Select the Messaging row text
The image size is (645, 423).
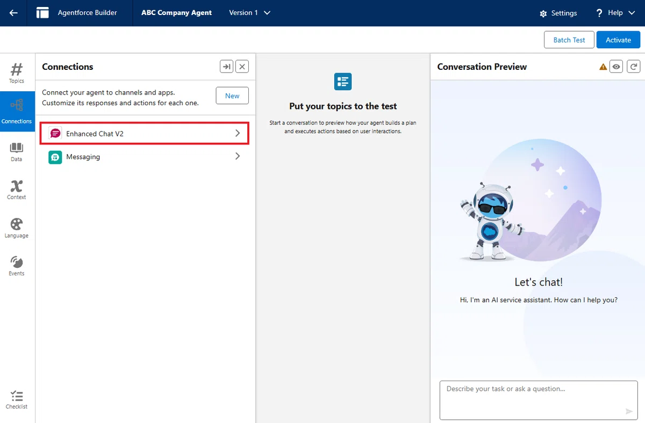pyautogui.click(x=83, y=157)
